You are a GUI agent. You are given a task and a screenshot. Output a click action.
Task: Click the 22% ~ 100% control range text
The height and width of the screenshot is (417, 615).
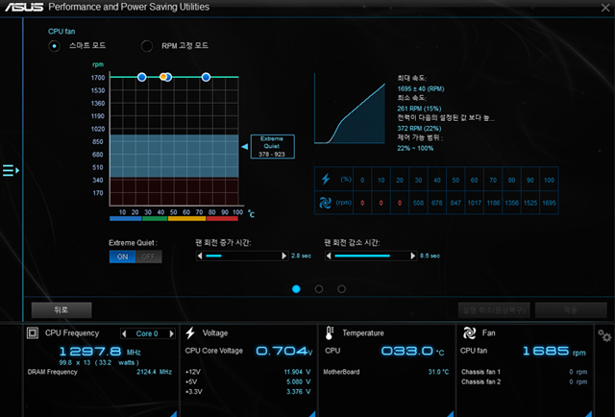(415, 148)
